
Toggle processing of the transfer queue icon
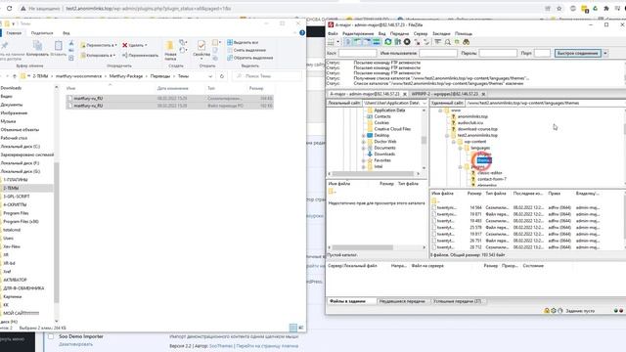pyautogui.click(x=398, y=42)
